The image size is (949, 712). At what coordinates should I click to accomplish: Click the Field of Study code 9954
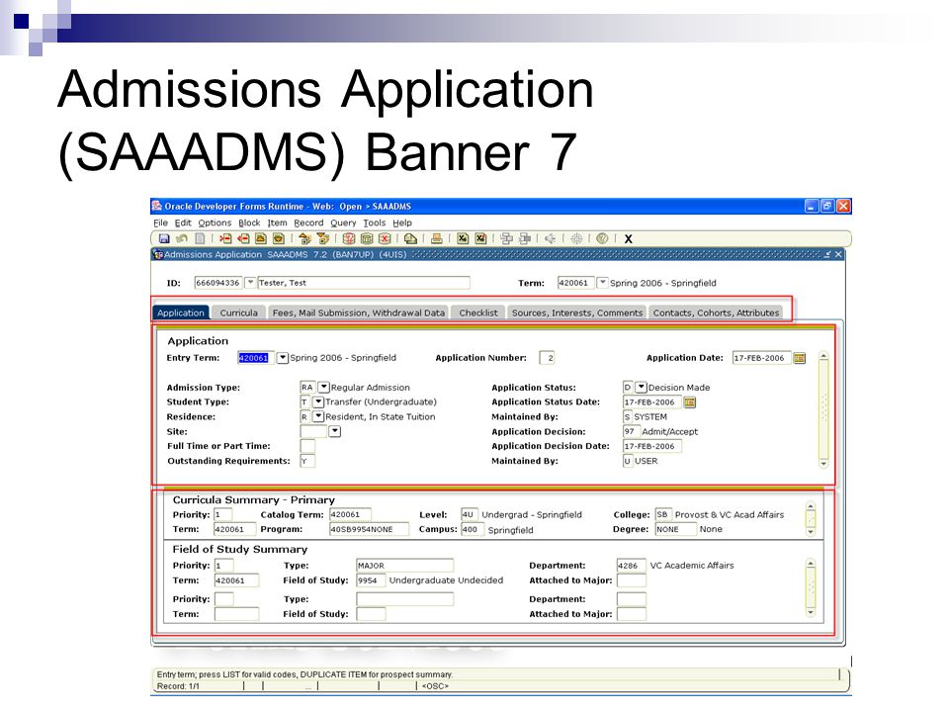(x=371, y=580)
